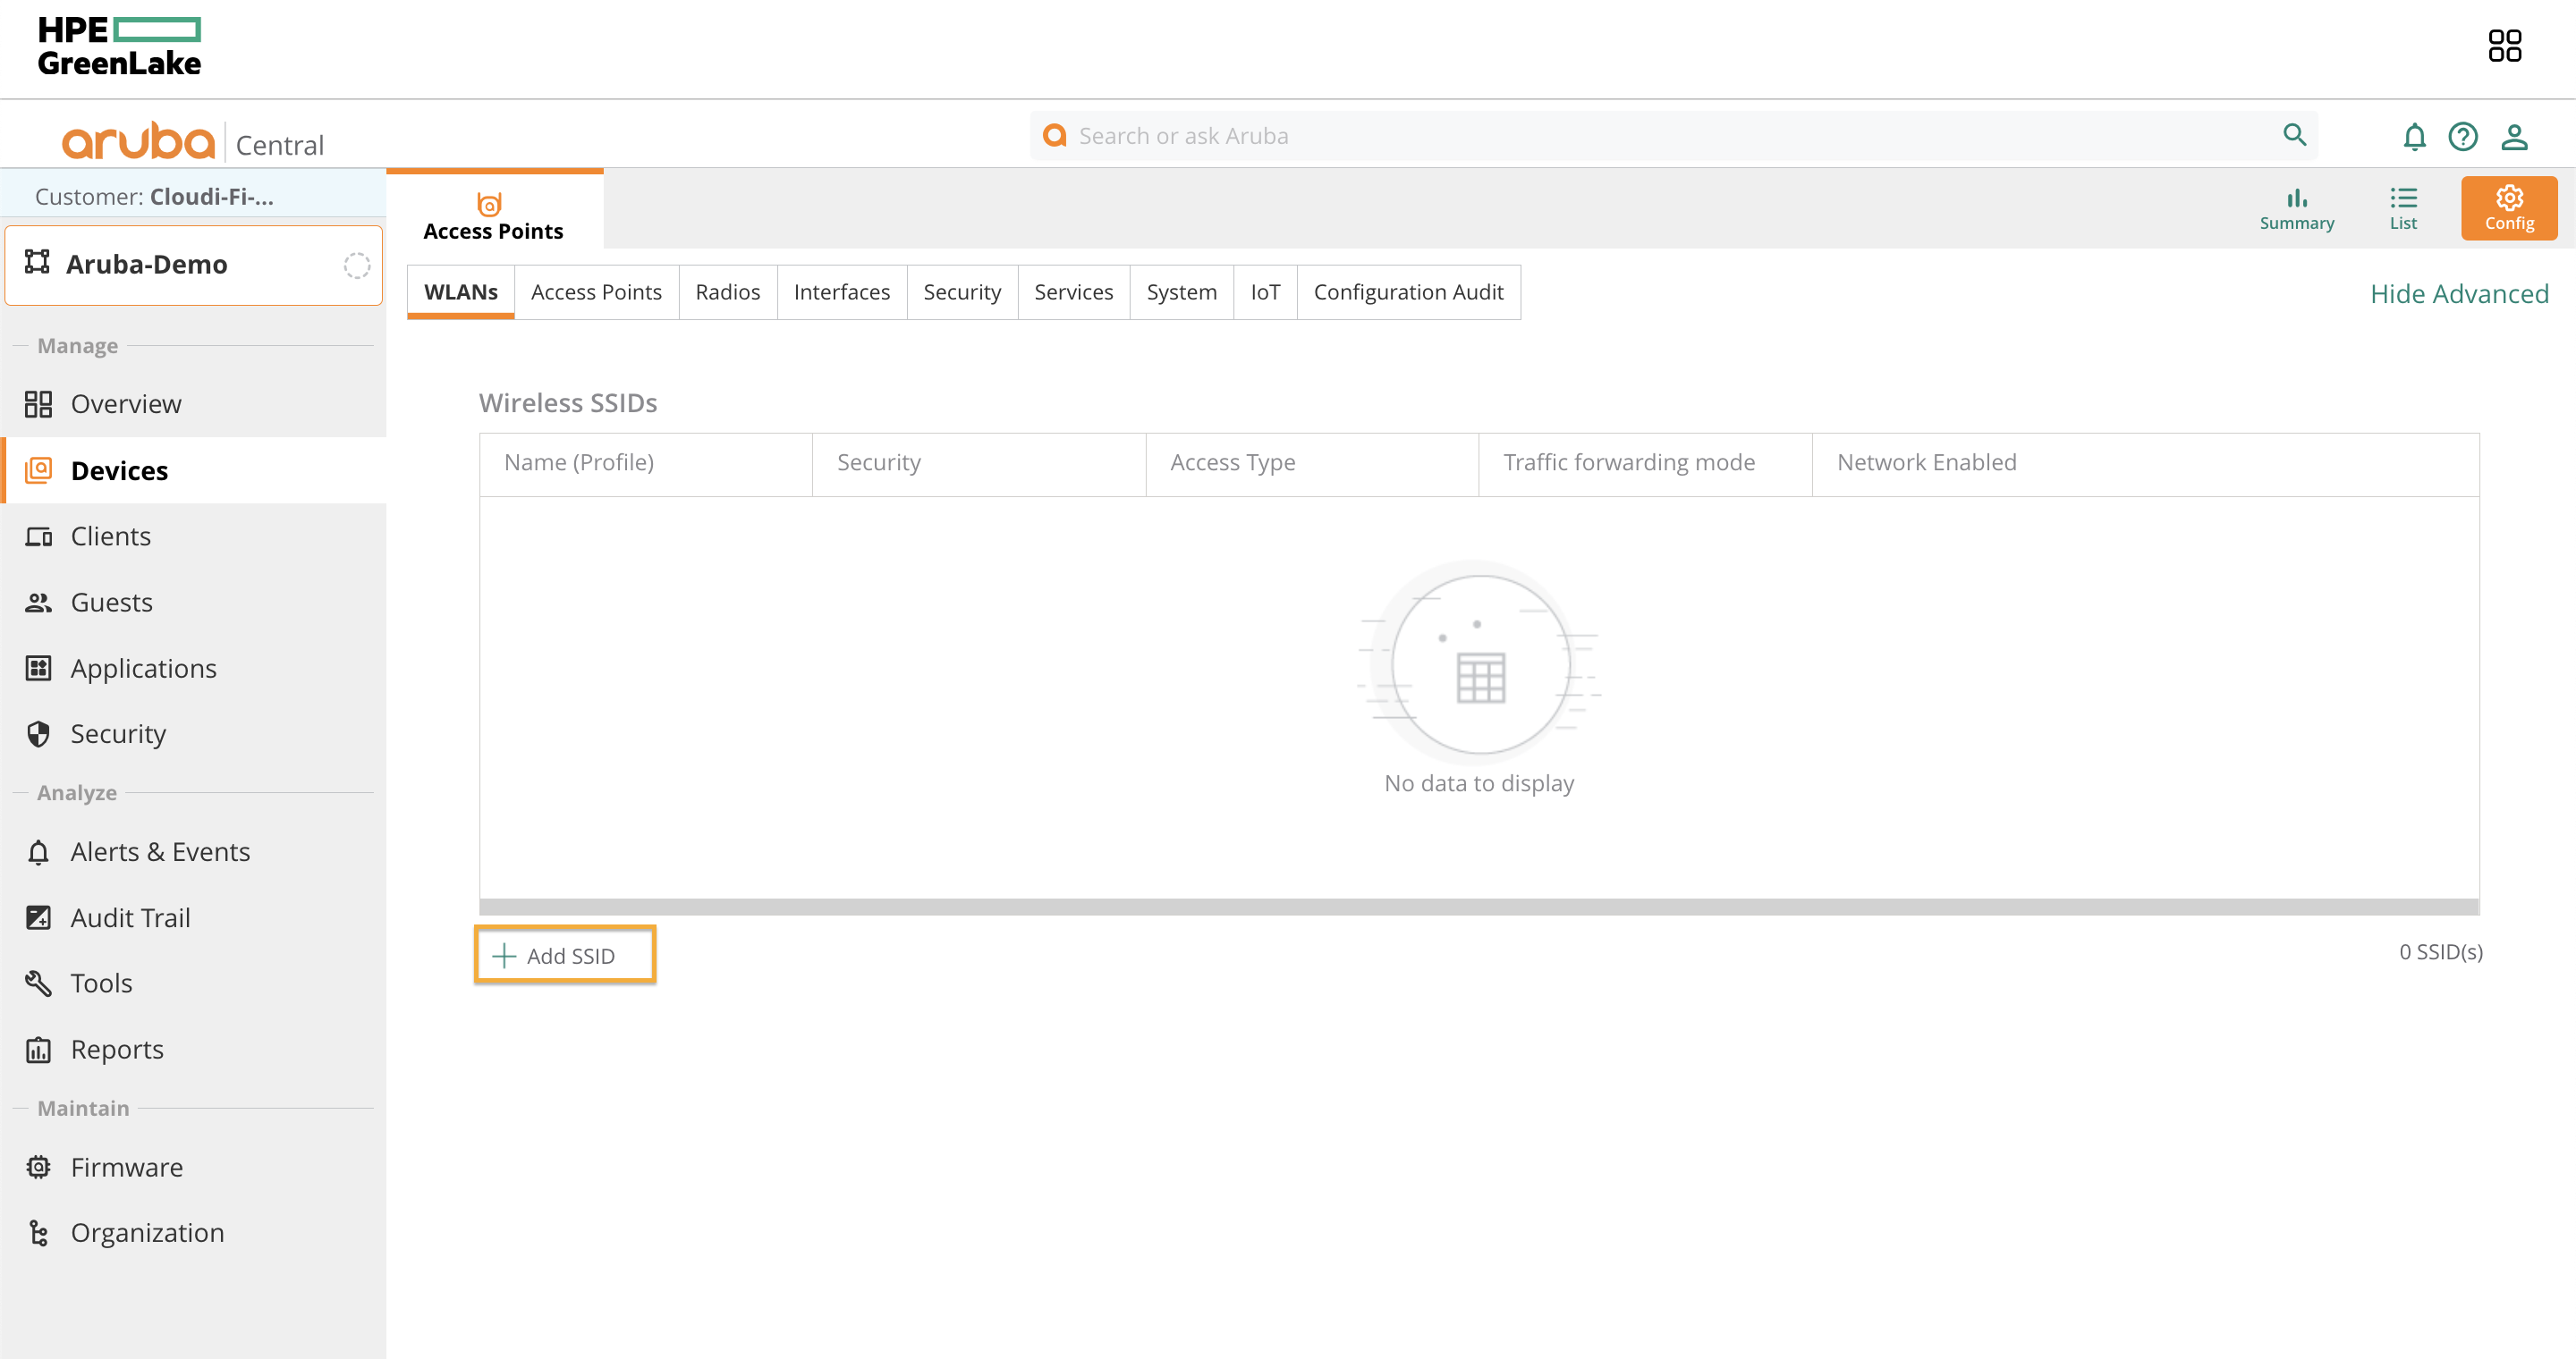Open the Configuration Audit tab
Screen dimensions: 2576x1359
click(x=1408, y=291)
